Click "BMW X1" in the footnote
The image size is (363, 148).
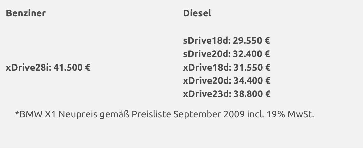point(38,114)
